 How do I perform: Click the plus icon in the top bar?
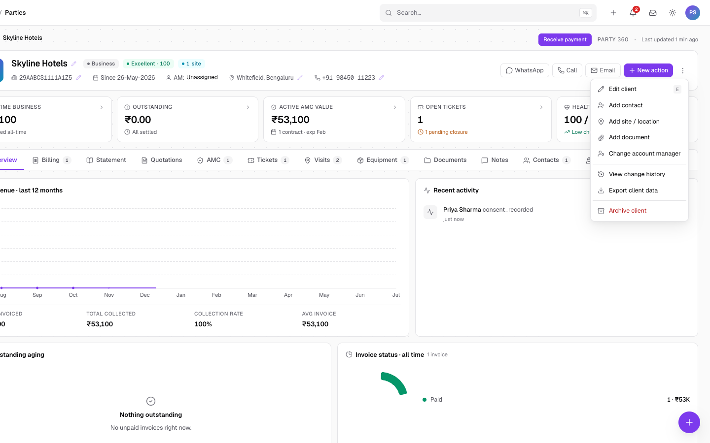[613, 13]
